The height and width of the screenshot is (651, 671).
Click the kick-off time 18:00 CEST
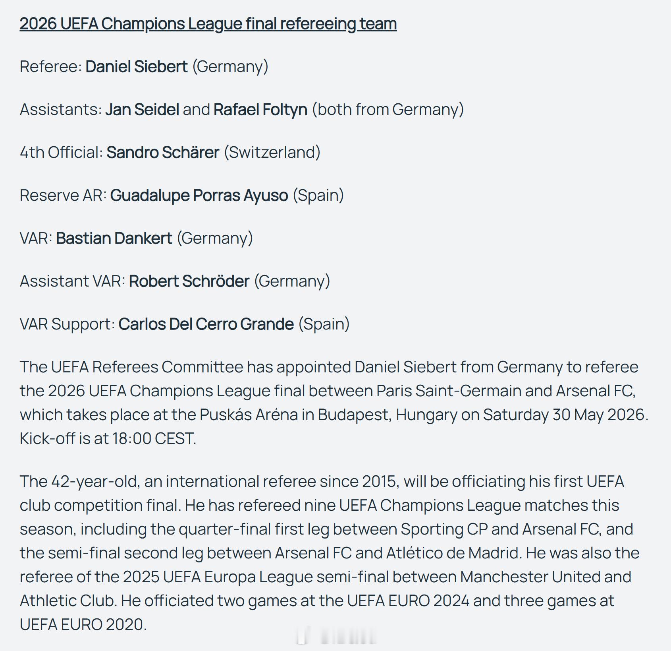click(x=154, y=438)
